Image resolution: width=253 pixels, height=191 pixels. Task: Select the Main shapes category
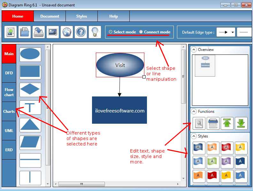[9, 54]
